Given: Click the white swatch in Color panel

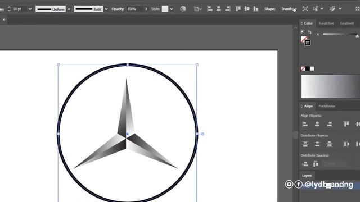Looking at the screenshot, I should [312, 68].
